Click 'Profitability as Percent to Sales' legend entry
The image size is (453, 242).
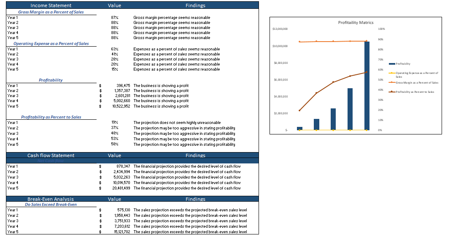[x=415, y=92]
